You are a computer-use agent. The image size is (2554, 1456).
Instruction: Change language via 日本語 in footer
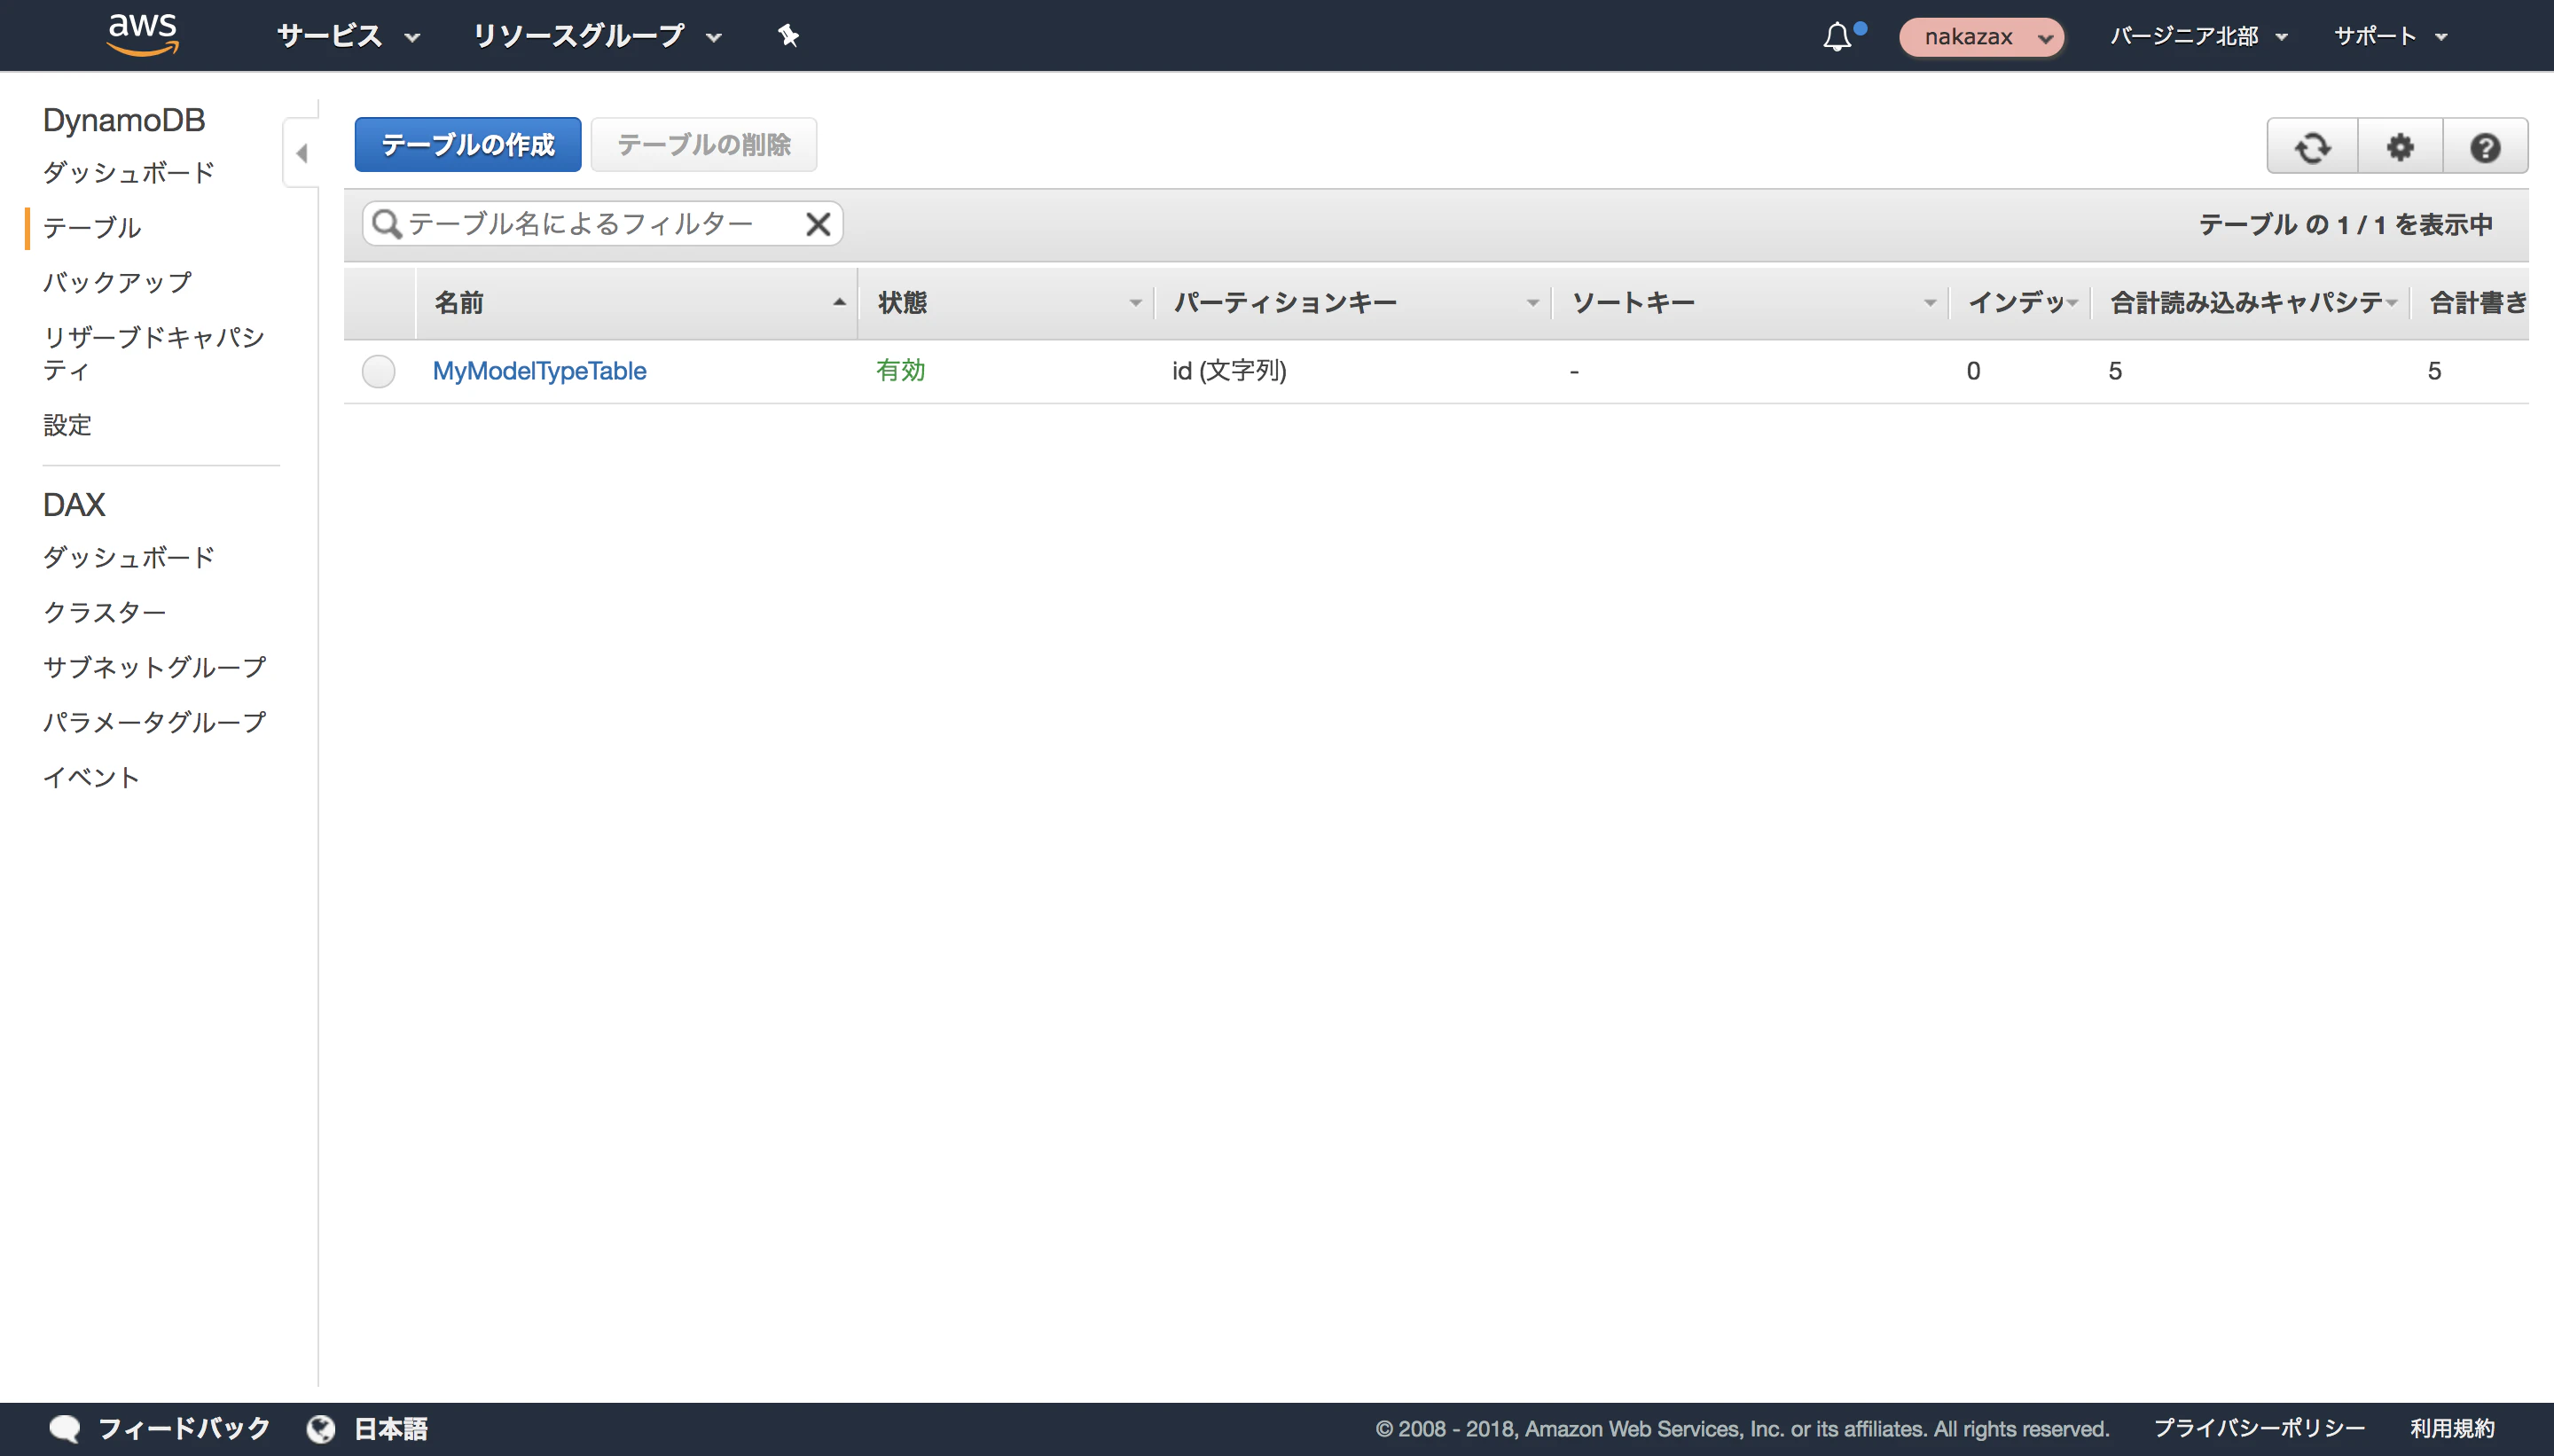click(391, 1428)
